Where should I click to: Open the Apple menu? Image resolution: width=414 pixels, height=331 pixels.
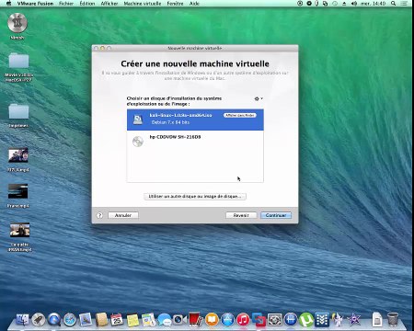point(8,4)
